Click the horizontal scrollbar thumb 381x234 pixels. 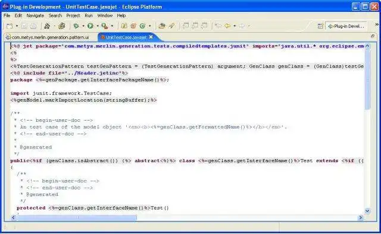tap(77, 218)
